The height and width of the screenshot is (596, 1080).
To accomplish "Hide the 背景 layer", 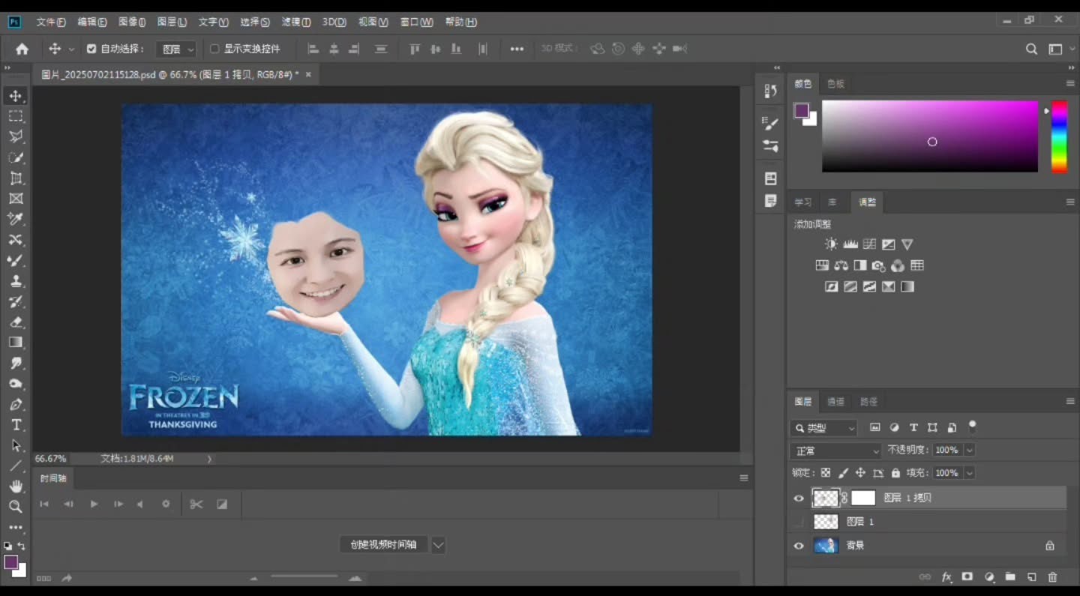I will point(799,546).
